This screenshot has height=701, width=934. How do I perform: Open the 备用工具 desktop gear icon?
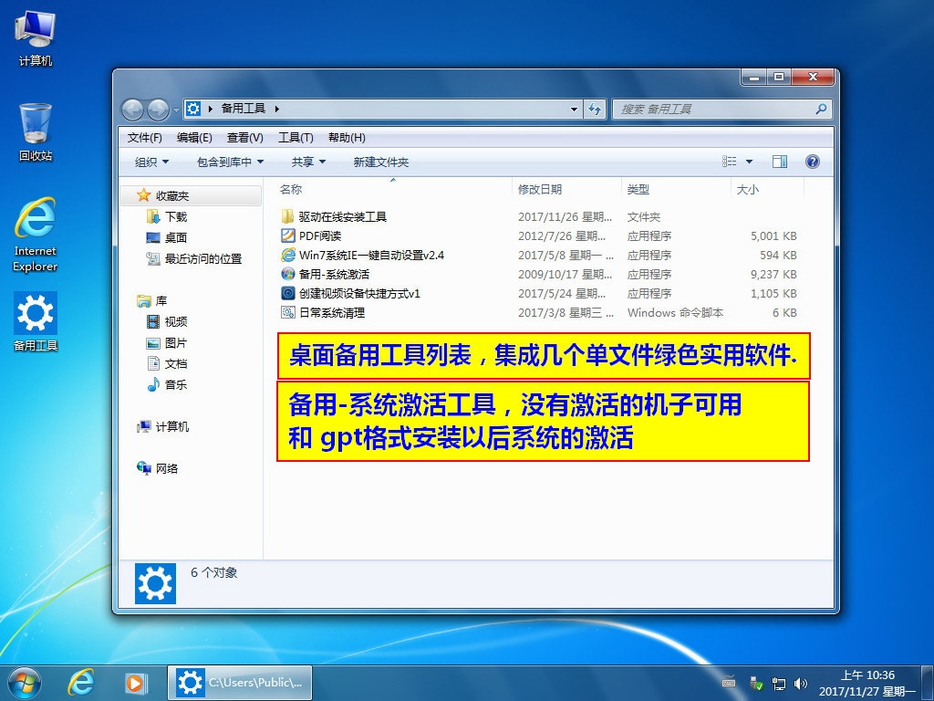point(36,322)
